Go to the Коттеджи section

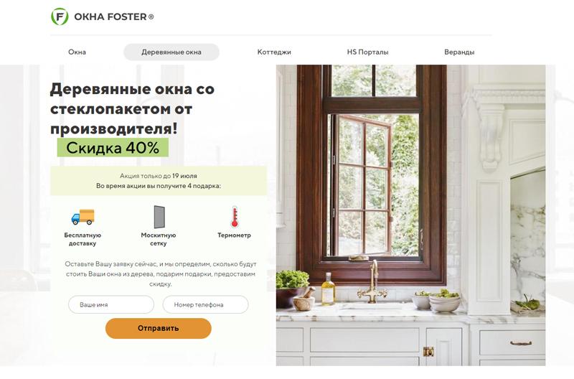pos(274,52)
